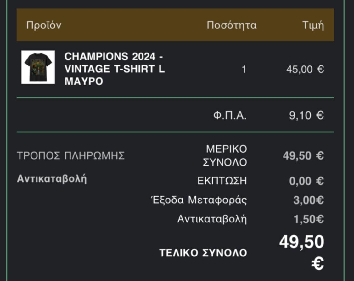
Task: Click the 1,50€ cash-on-delivery fee
Action: (x=309, y=219)
